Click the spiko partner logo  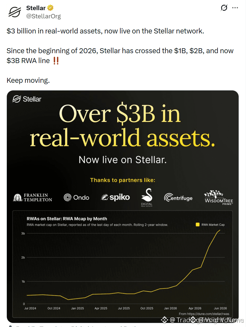[115, 197]
